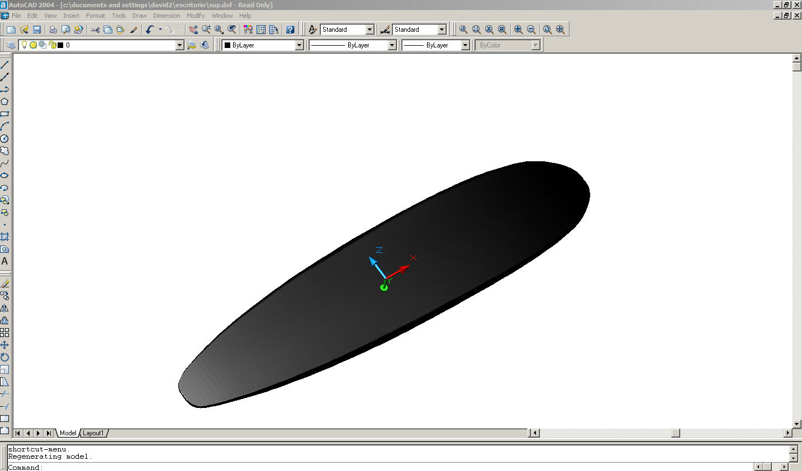Create a new drawing with QNew
Image resolution: width=802 pixels, height=471 pixels.
point(11,30)
